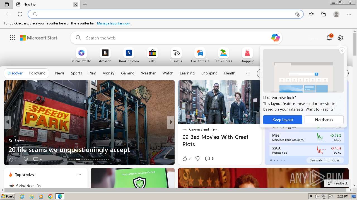Select the Discover tab
The height and width of the screenshot is (200, 357).
(x=15, y=73)
